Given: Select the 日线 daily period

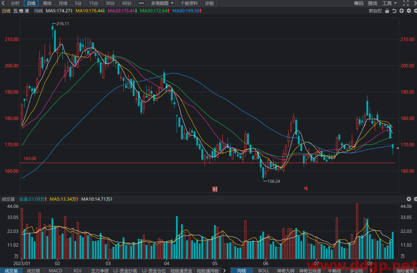Looking at the screenshot, I should tap(31, 3).
